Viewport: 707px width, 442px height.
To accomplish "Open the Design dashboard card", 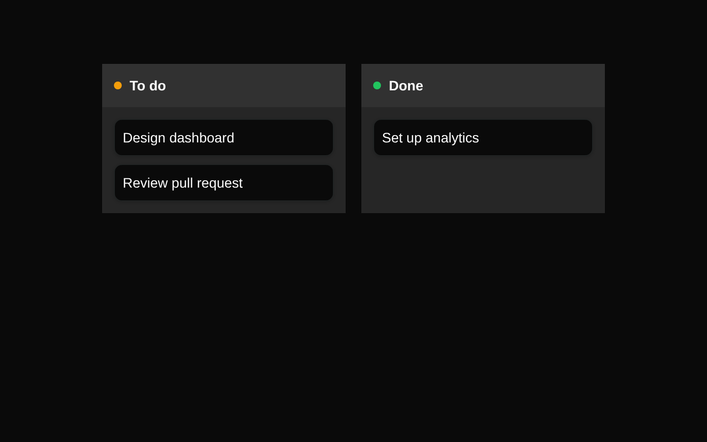I will coord(224,138).
